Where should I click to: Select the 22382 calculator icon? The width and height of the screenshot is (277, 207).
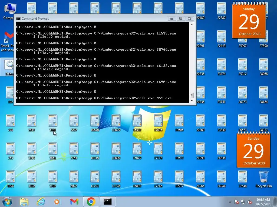[221, 11]
